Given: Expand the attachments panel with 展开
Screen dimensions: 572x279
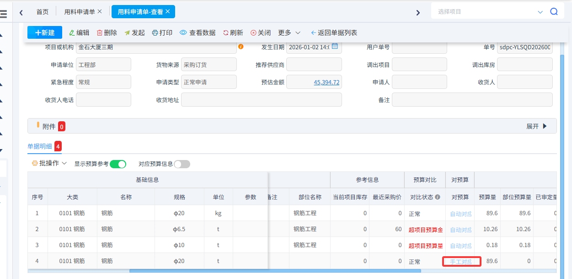Looking at the screenshot, I should (x=537, y=126).
